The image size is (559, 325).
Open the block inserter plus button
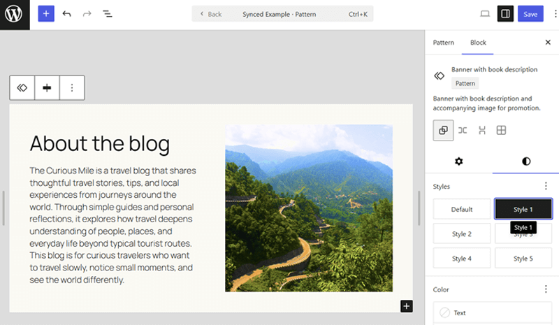tap(46, 14)
